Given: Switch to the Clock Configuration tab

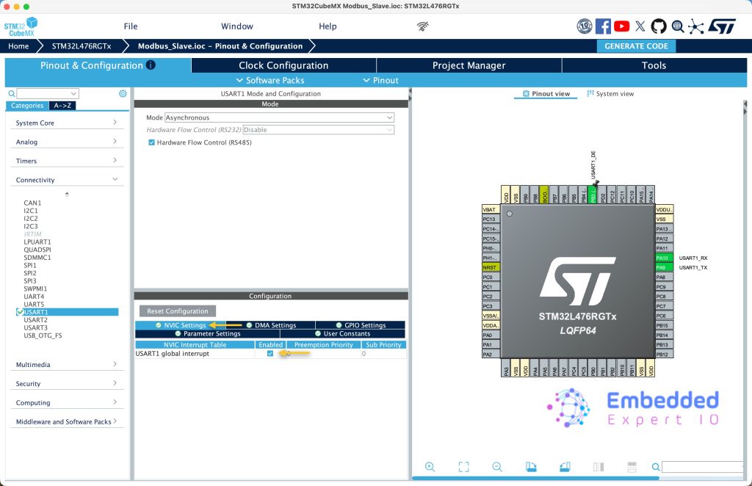Looking at the screenshot, I should (283, 65).
